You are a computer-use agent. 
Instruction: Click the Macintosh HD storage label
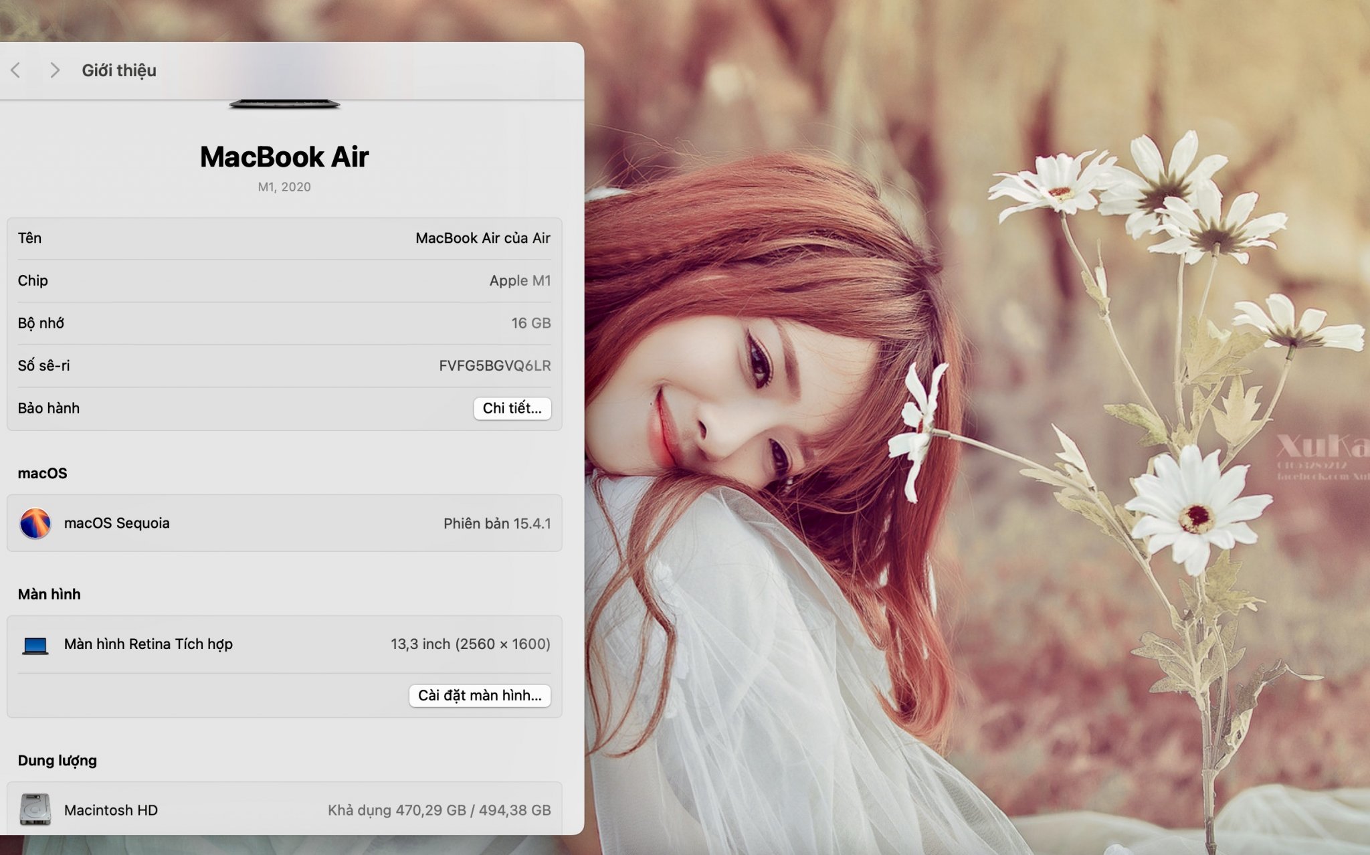click(110, 810)
